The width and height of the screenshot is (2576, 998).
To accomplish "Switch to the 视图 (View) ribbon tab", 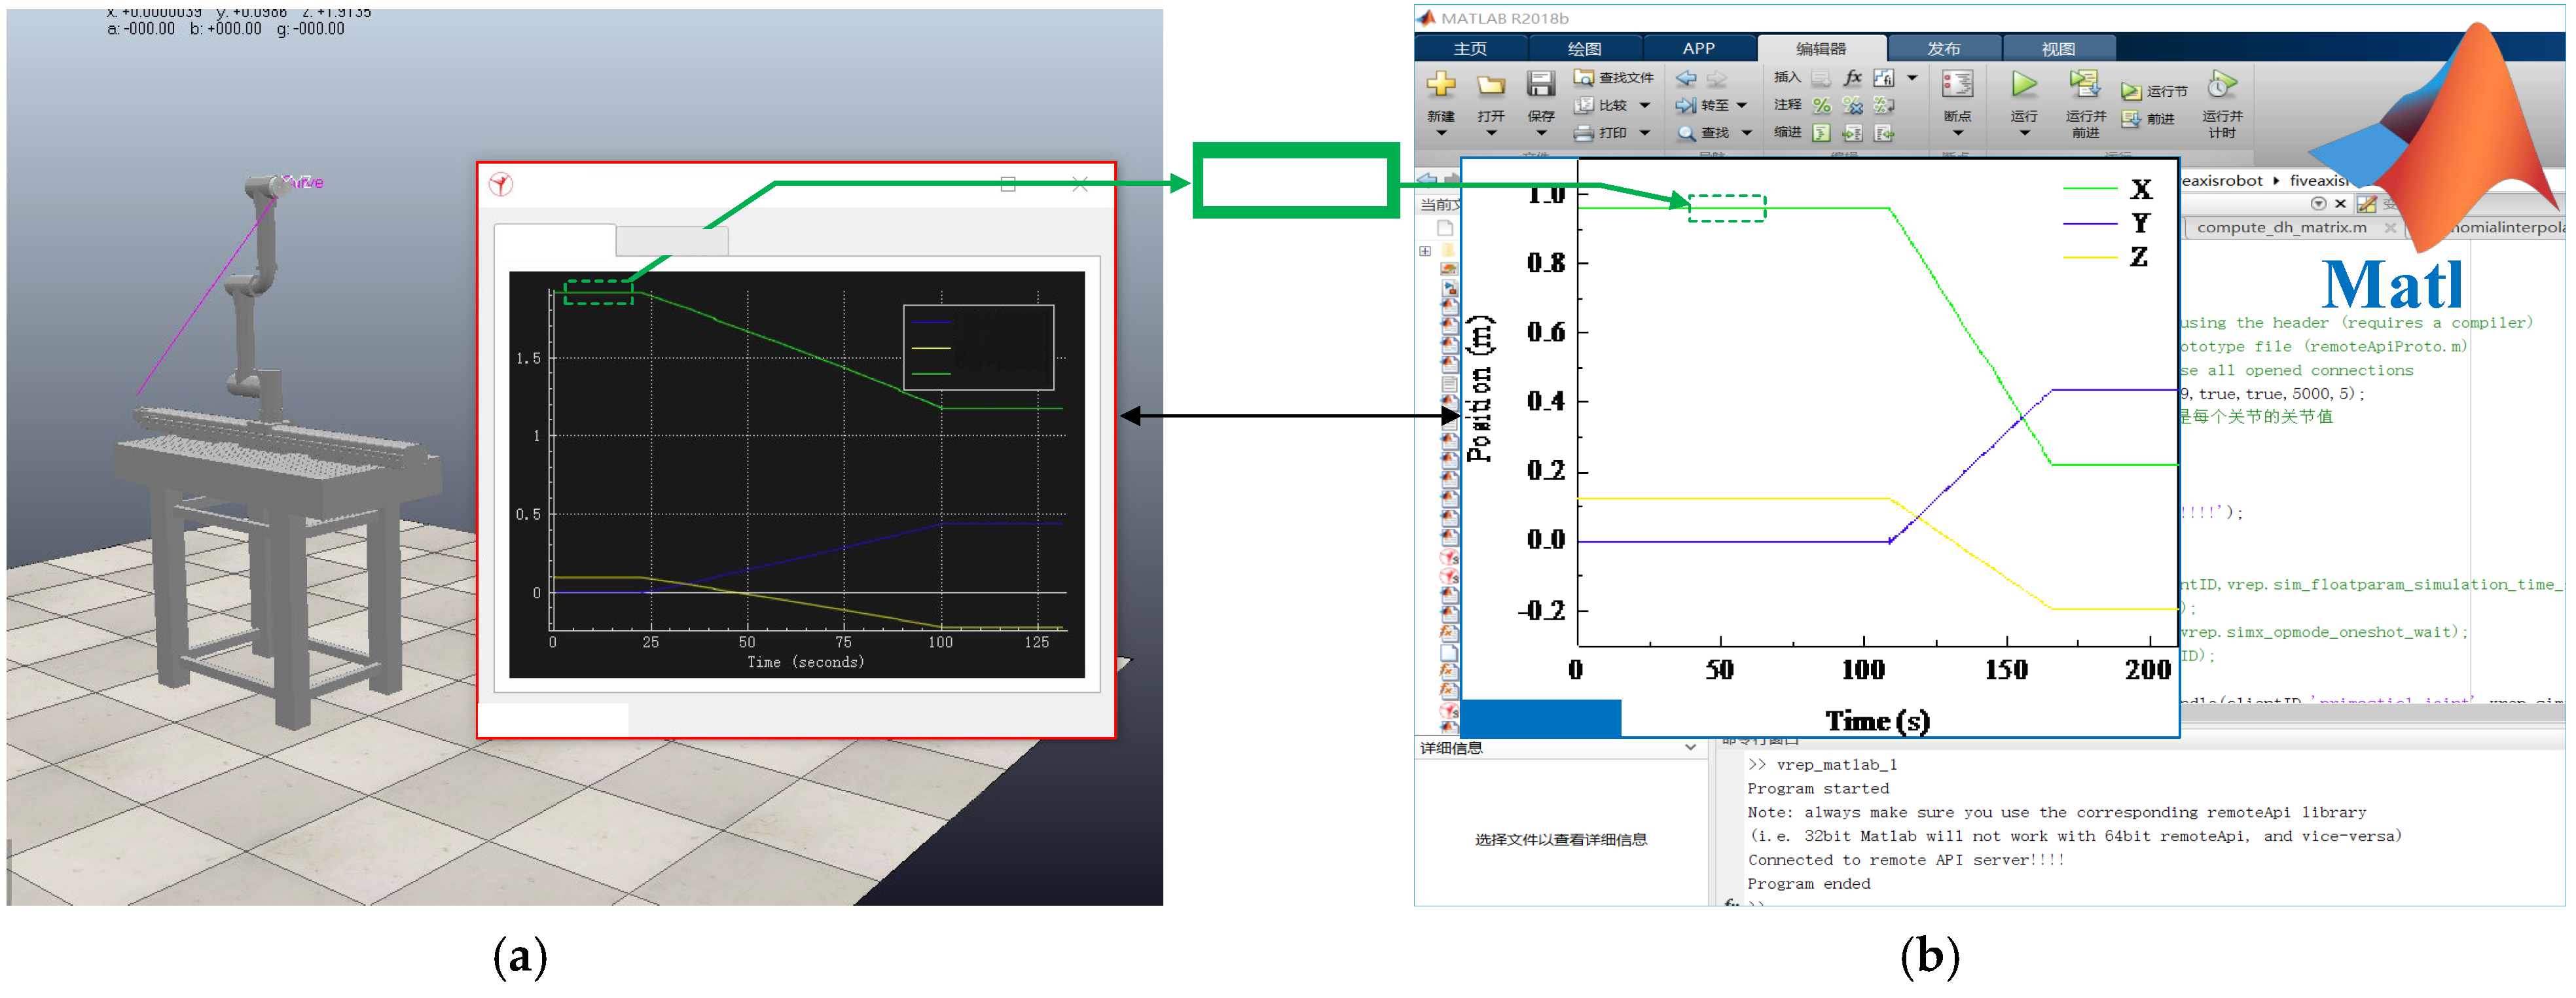I will point(2058,48).
